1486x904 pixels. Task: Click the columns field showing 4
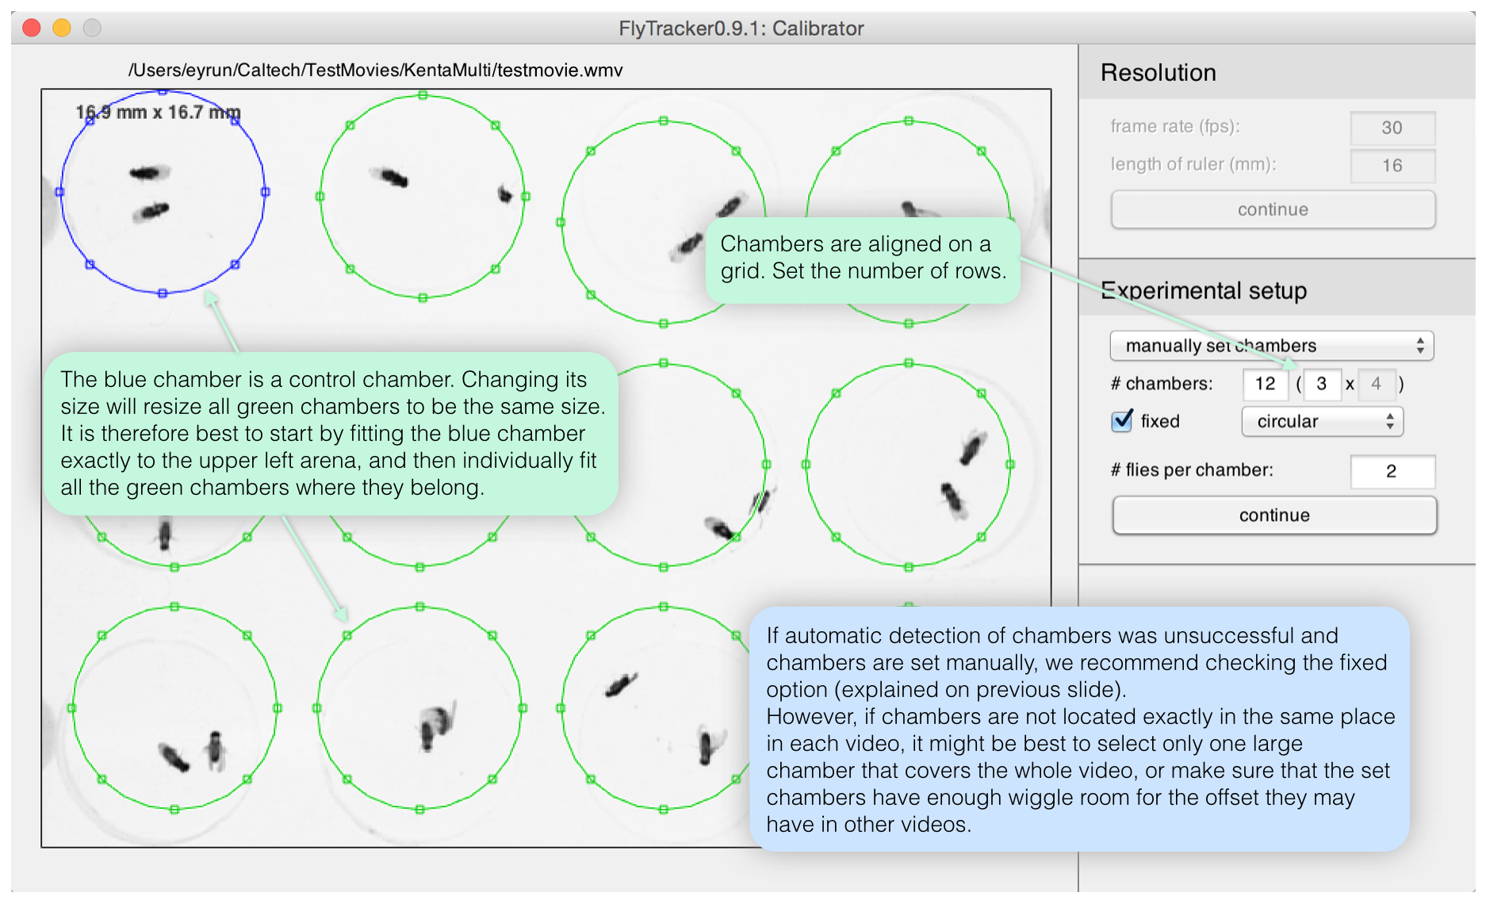[1376, 384]
